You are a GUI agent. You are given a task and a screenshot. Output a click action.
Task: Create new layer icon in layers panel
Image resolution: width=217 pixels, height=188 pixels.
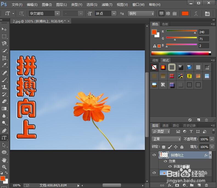(x=199, y=185)
